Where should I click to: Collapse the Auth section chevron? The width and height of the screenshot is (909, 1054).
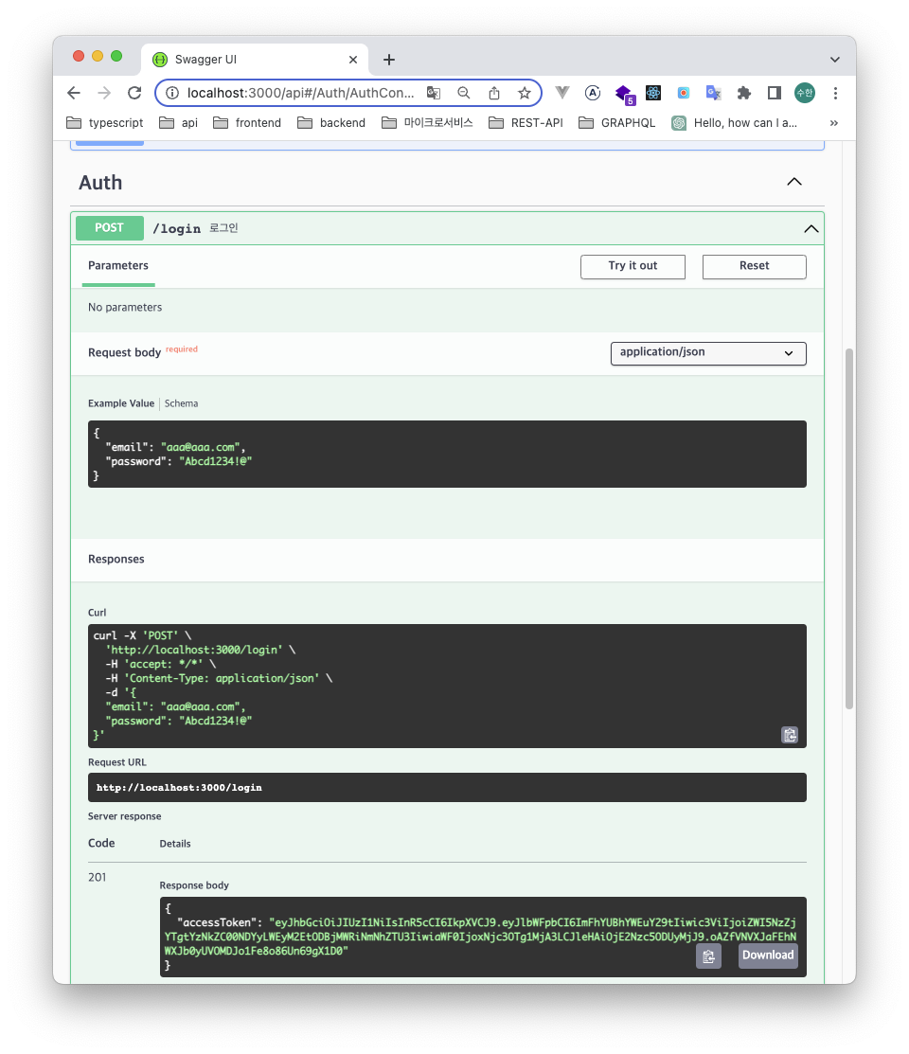pyautogui.click(x=793, y=181)
